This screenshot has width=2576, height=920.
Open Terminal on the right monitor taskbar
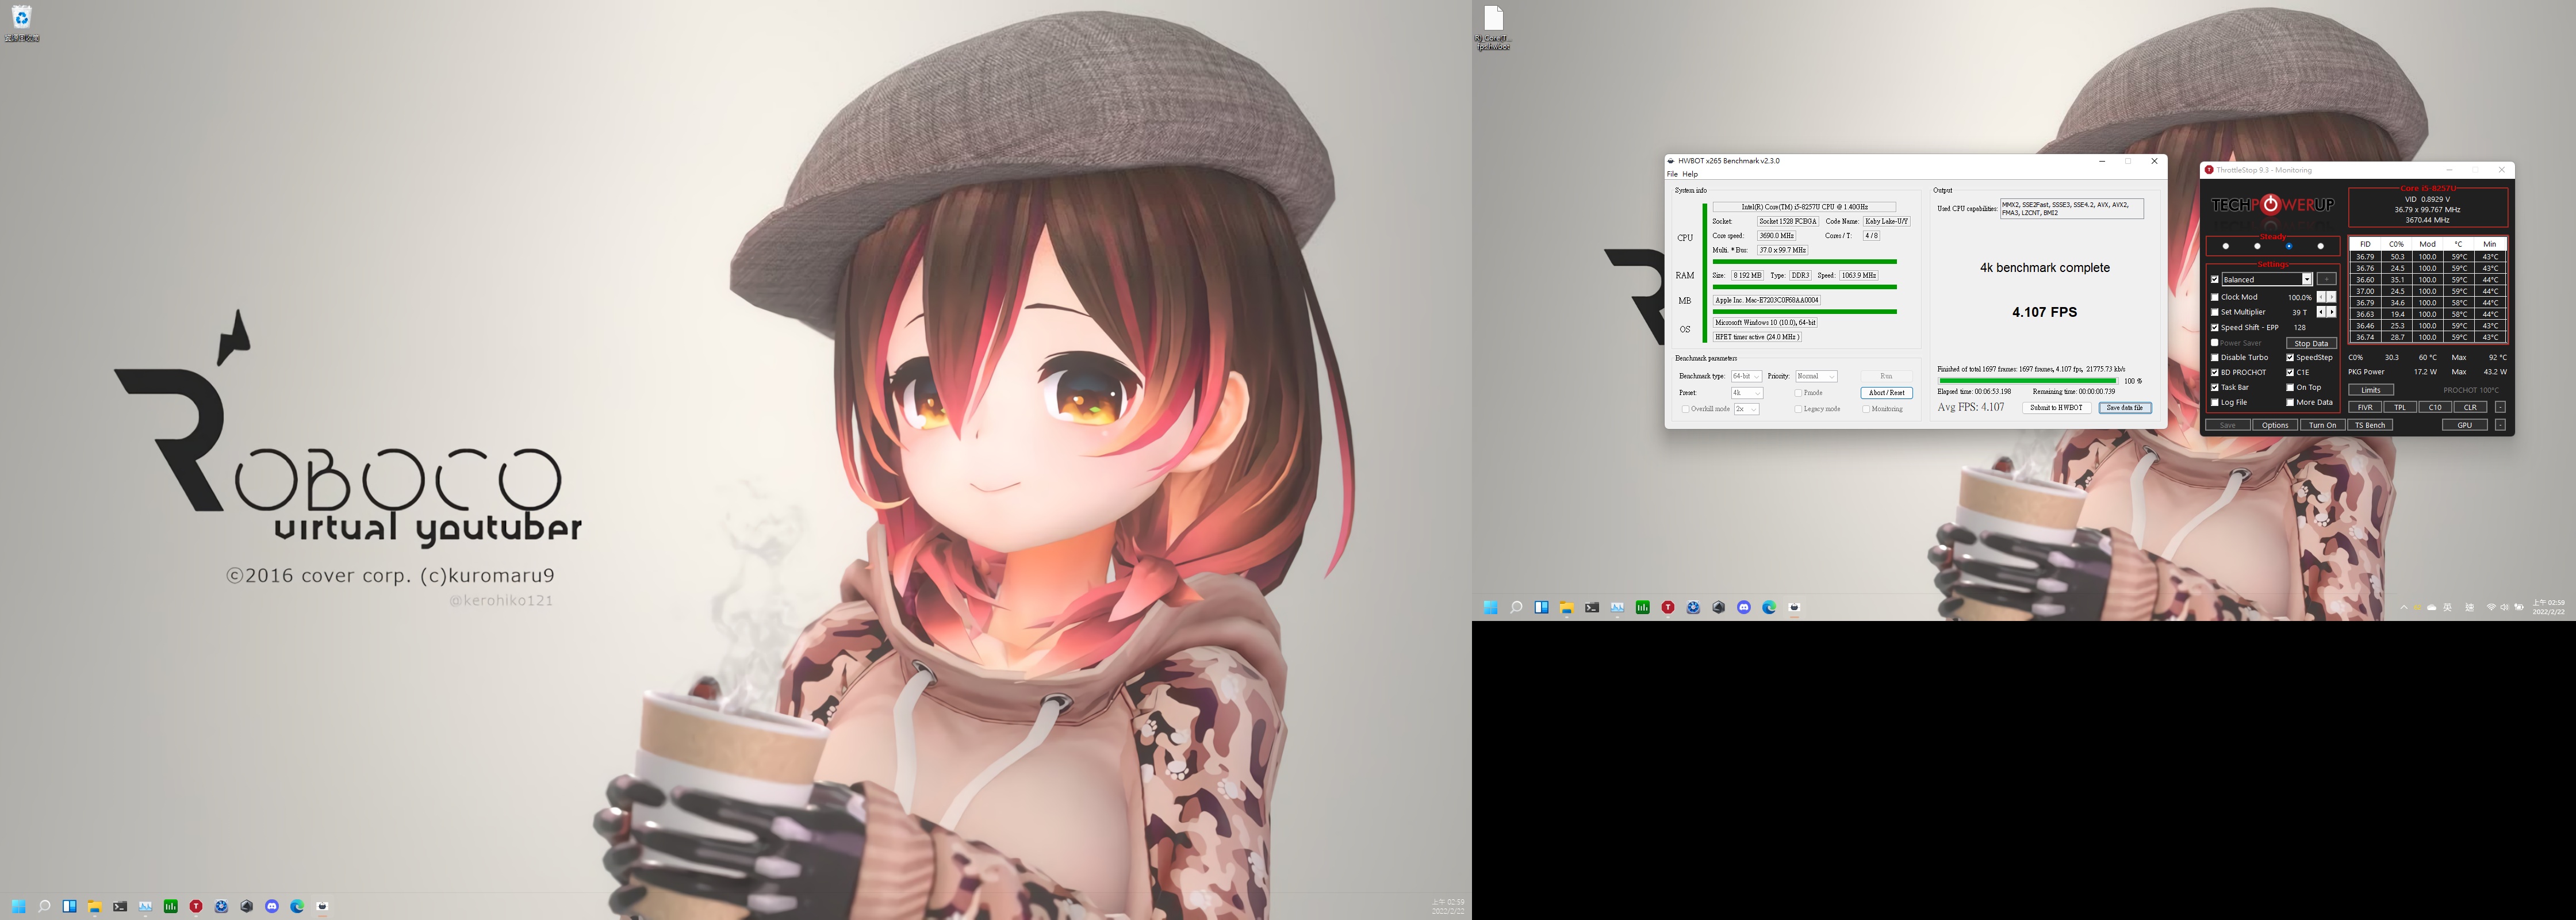(x=1592, y=607)
